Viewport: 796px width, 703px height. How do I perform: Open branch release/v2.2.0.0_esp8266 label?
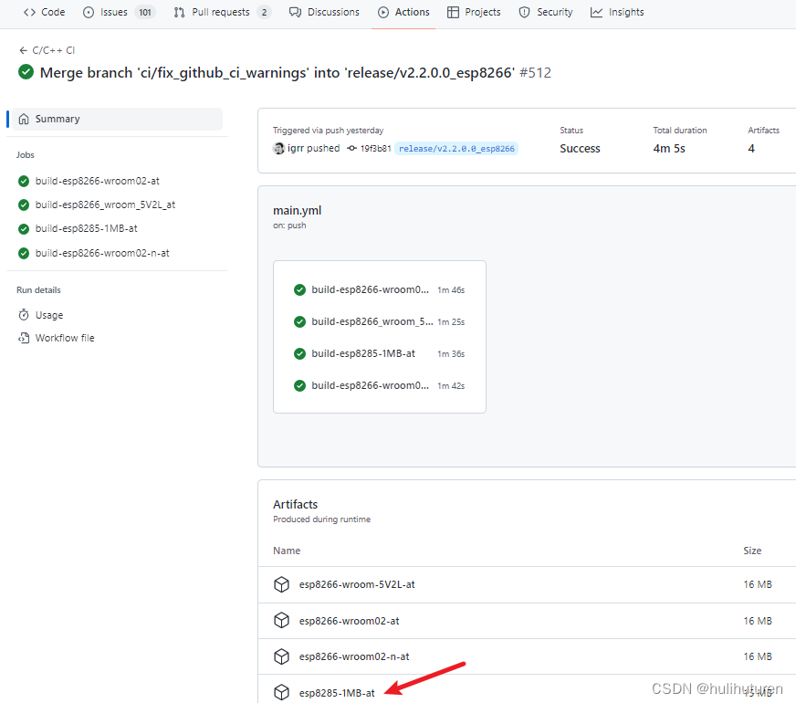click(x=456, y=149)
